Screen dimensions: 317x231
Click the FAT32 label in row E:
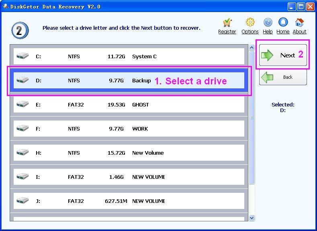[76, 105]
